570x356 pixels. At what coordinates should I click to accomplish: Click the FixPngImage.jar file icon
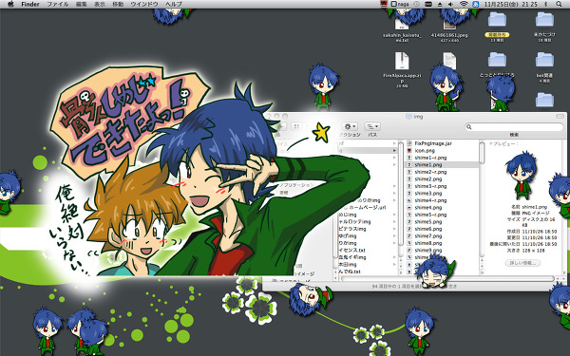point(408,143)
